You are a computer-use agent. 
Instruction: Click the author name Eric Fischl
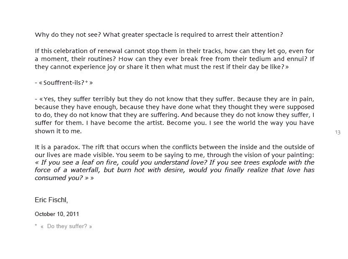coord(51,200)
